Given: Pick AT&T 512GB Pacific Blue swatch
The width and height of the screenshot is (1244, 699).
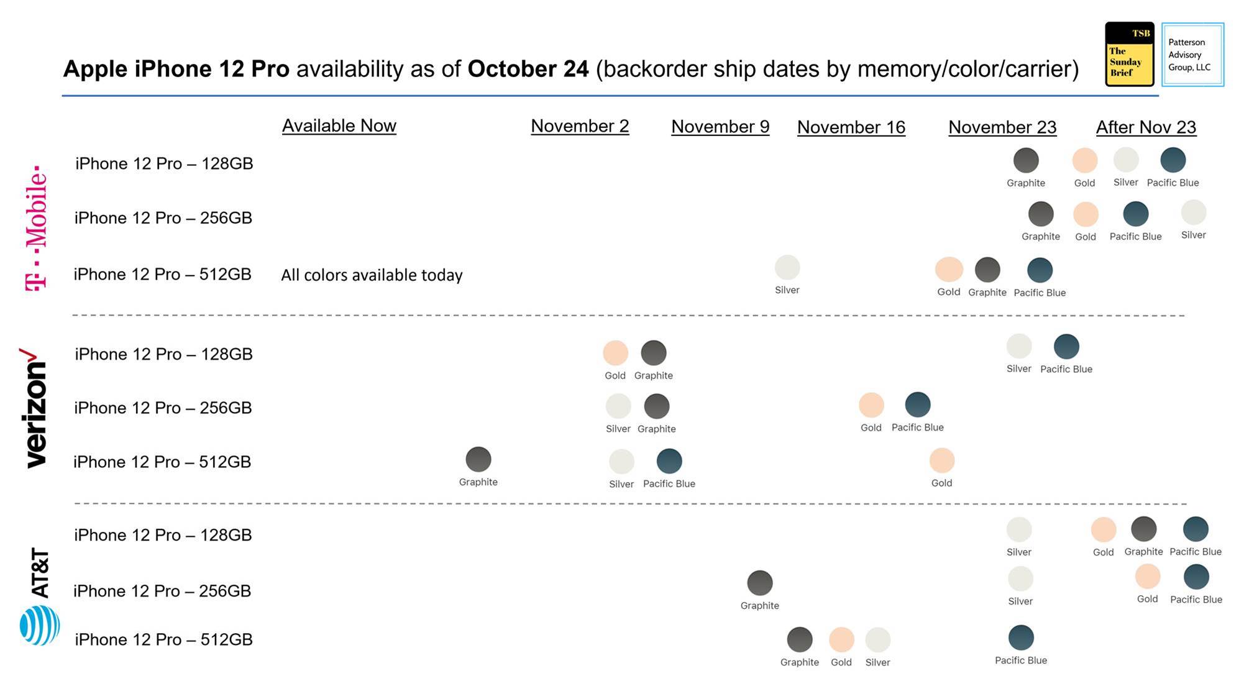Looking at the screenshot, I should tap(1021, 638).
